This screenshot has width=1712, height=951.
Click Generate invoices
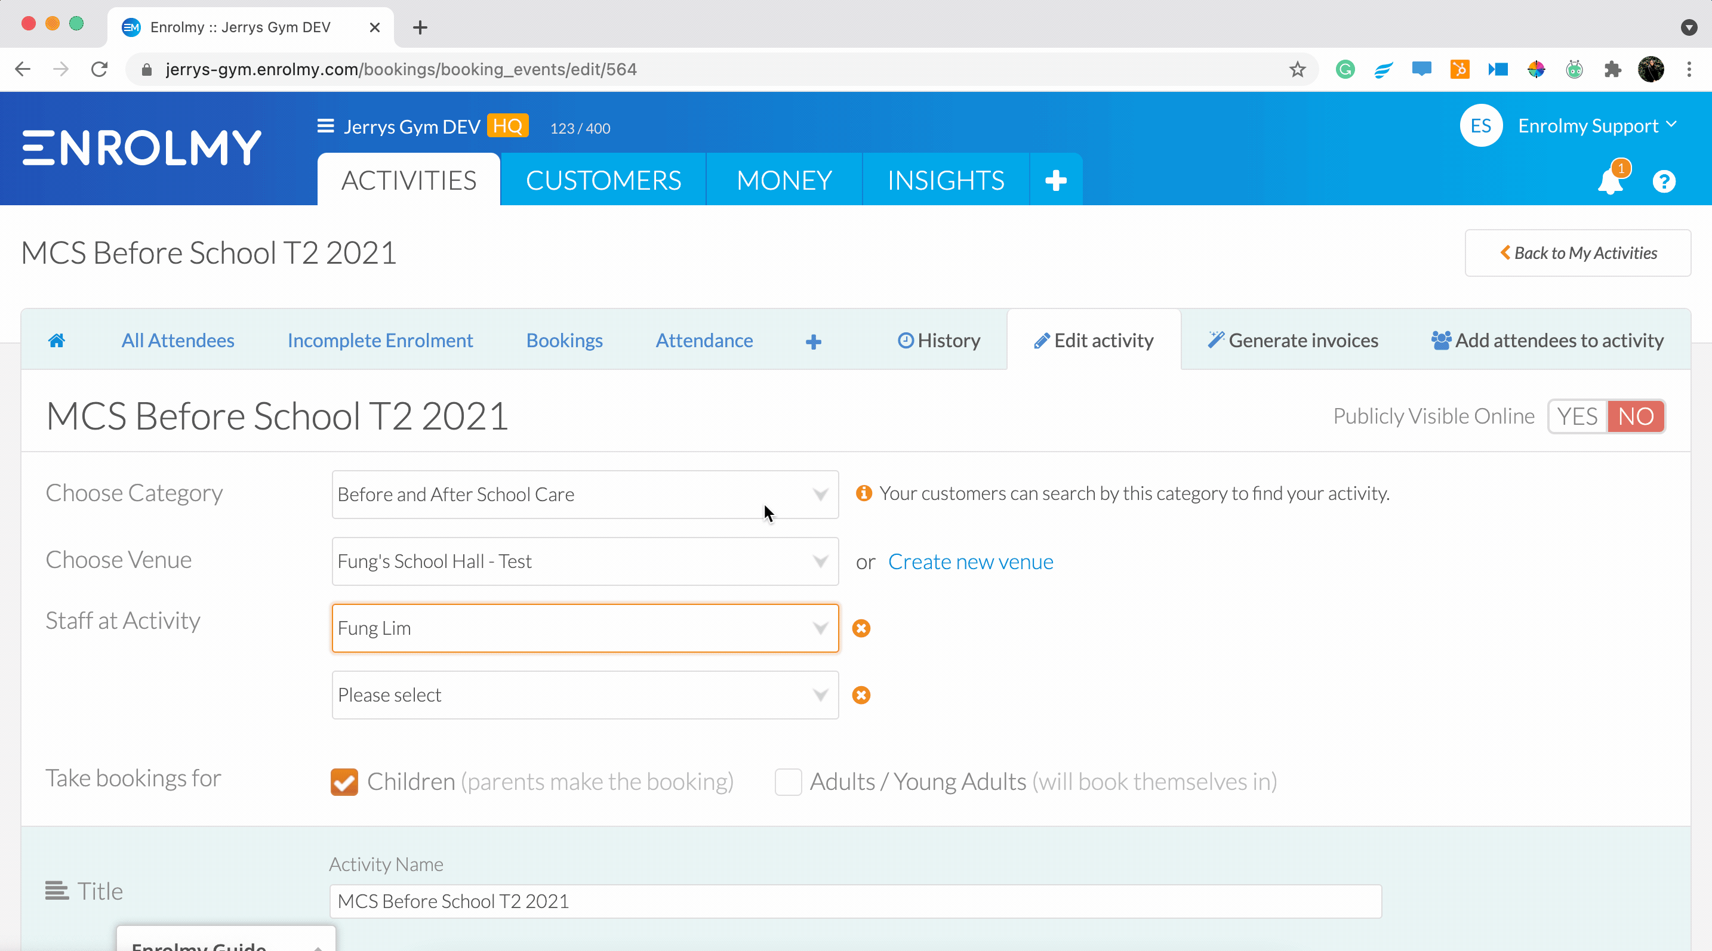tap(1292, 341)
